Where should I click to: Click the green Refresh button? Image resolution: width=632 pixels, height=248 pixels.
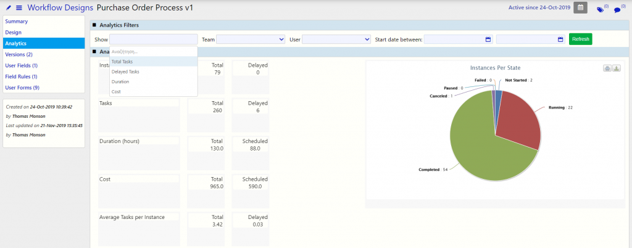pos(580,39)
